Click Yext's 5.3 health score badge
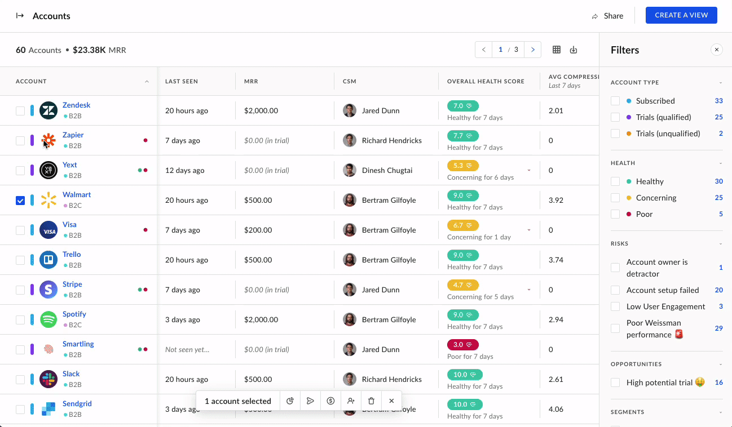This screenshot has width=732, height=427. pyautogui.click(x=463, y=166)
